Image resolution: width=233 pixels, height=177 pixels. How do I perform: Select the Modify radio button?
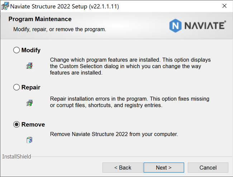pyautogui.click(x=16, y=50)
